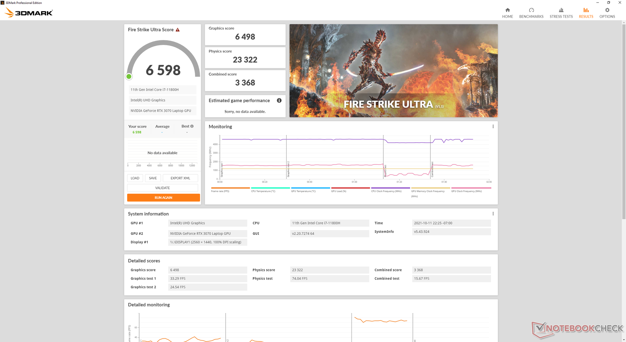Toggle the CPU Temperature legend series
Viewport: 626px width, 342px height.
263,191
